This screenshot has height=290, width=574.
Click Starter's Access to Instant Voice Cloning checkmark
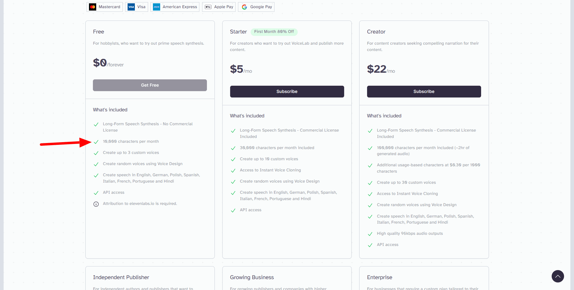233,171
